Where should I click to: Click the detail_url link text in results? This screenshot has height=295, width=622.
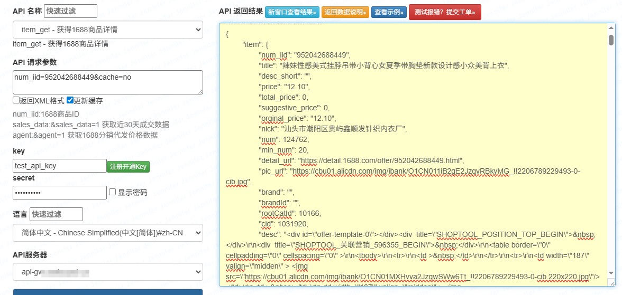click(381, 161)
